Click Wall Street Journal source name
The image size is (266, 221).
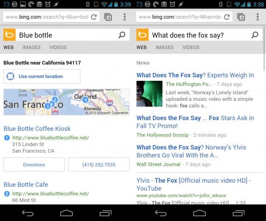[158, 164]
